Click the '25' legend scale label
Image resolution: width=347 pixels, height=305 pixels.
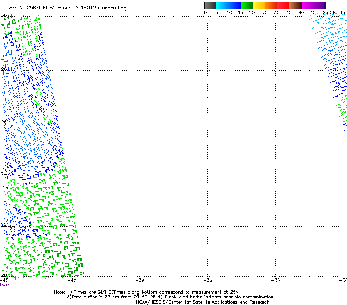click(x=265, y=13)
